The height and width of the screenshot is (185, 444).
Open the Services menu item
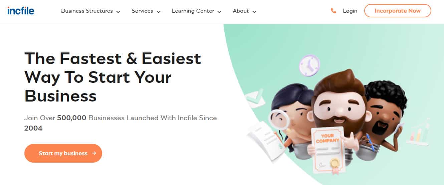click(142, 11)
